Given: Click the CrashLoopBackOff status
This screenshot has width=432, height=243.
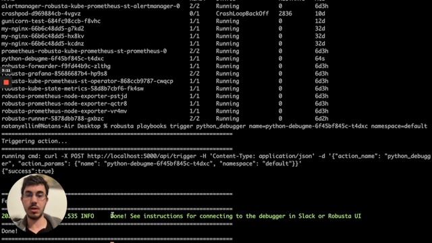Looking at the screenshot, I should 242,13.
